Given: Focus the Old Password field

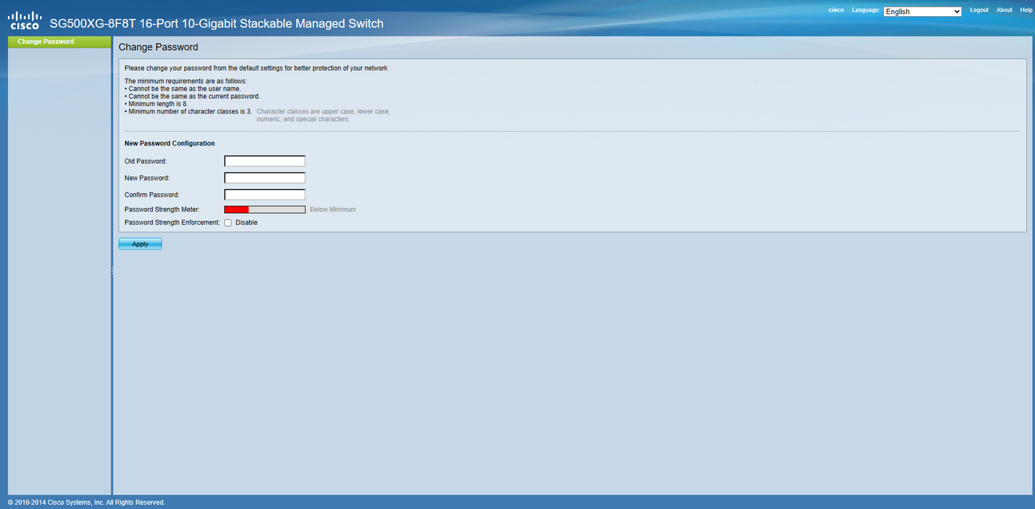Looking at the screenshot, I should point(265,161).
